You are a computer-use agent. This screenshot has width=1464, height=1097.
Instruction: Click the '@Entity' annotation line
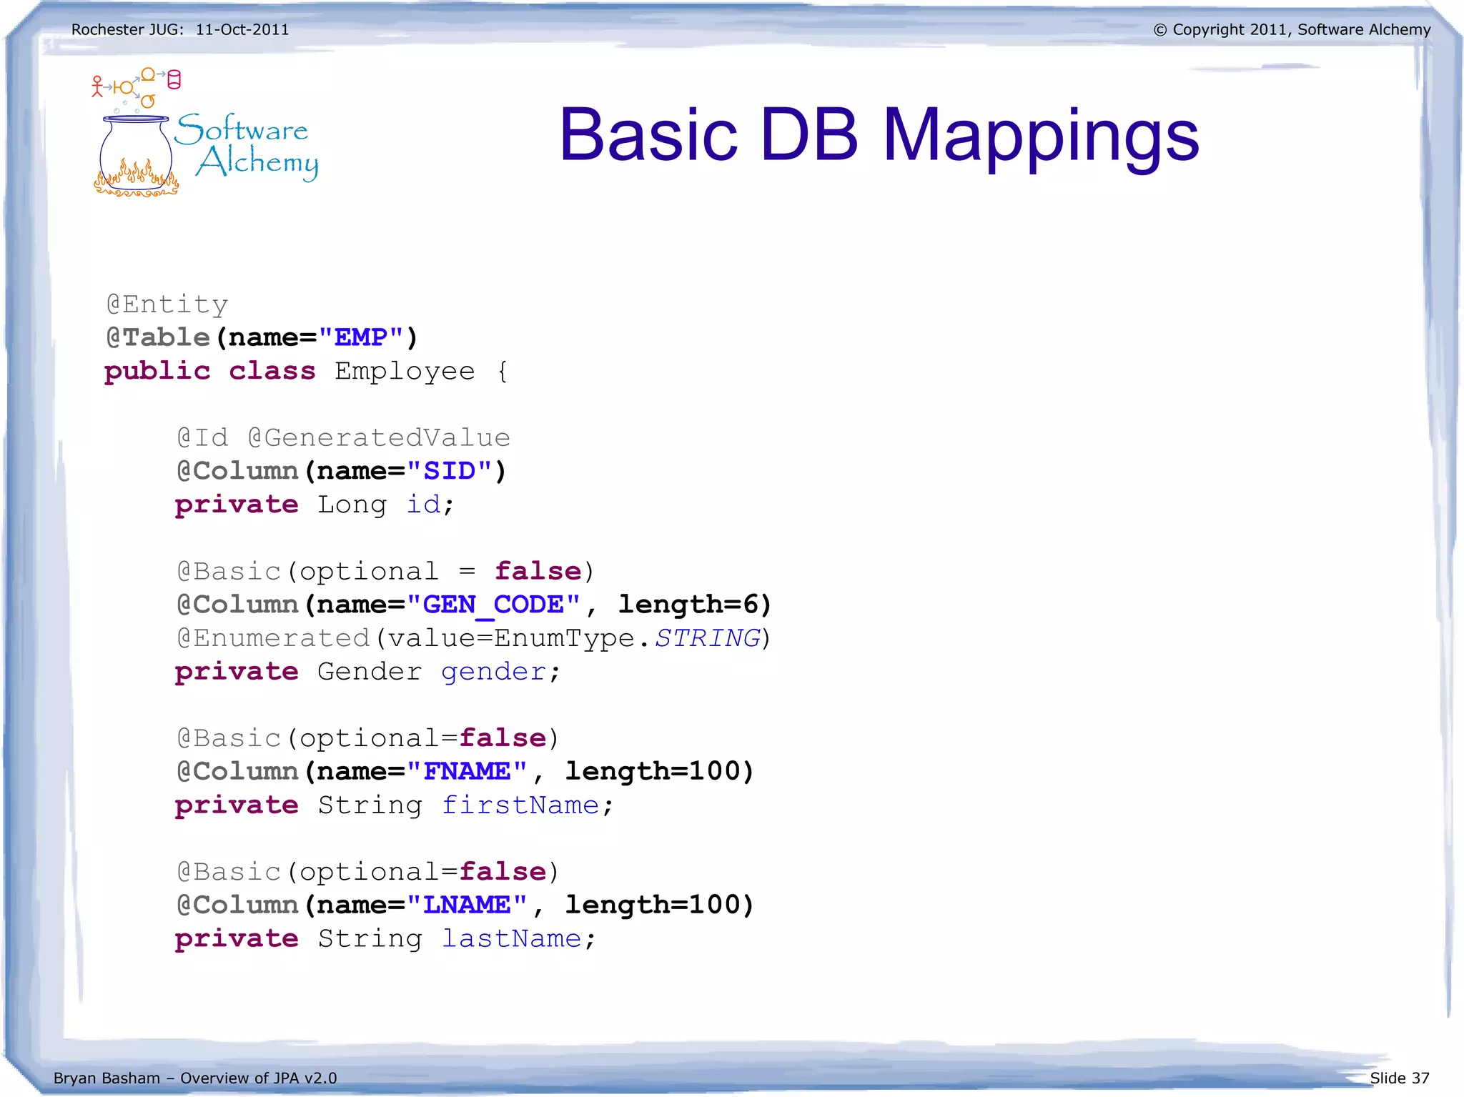click(x=167, y=304)
